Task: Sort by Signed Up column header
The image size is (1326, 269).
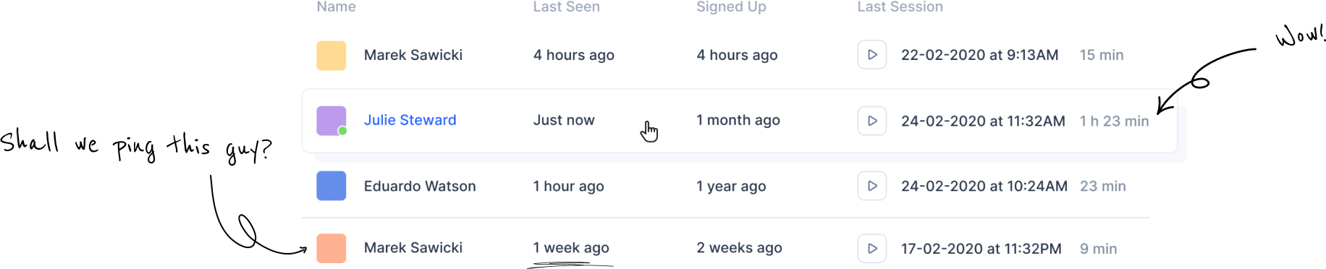Action: point(731,7)
